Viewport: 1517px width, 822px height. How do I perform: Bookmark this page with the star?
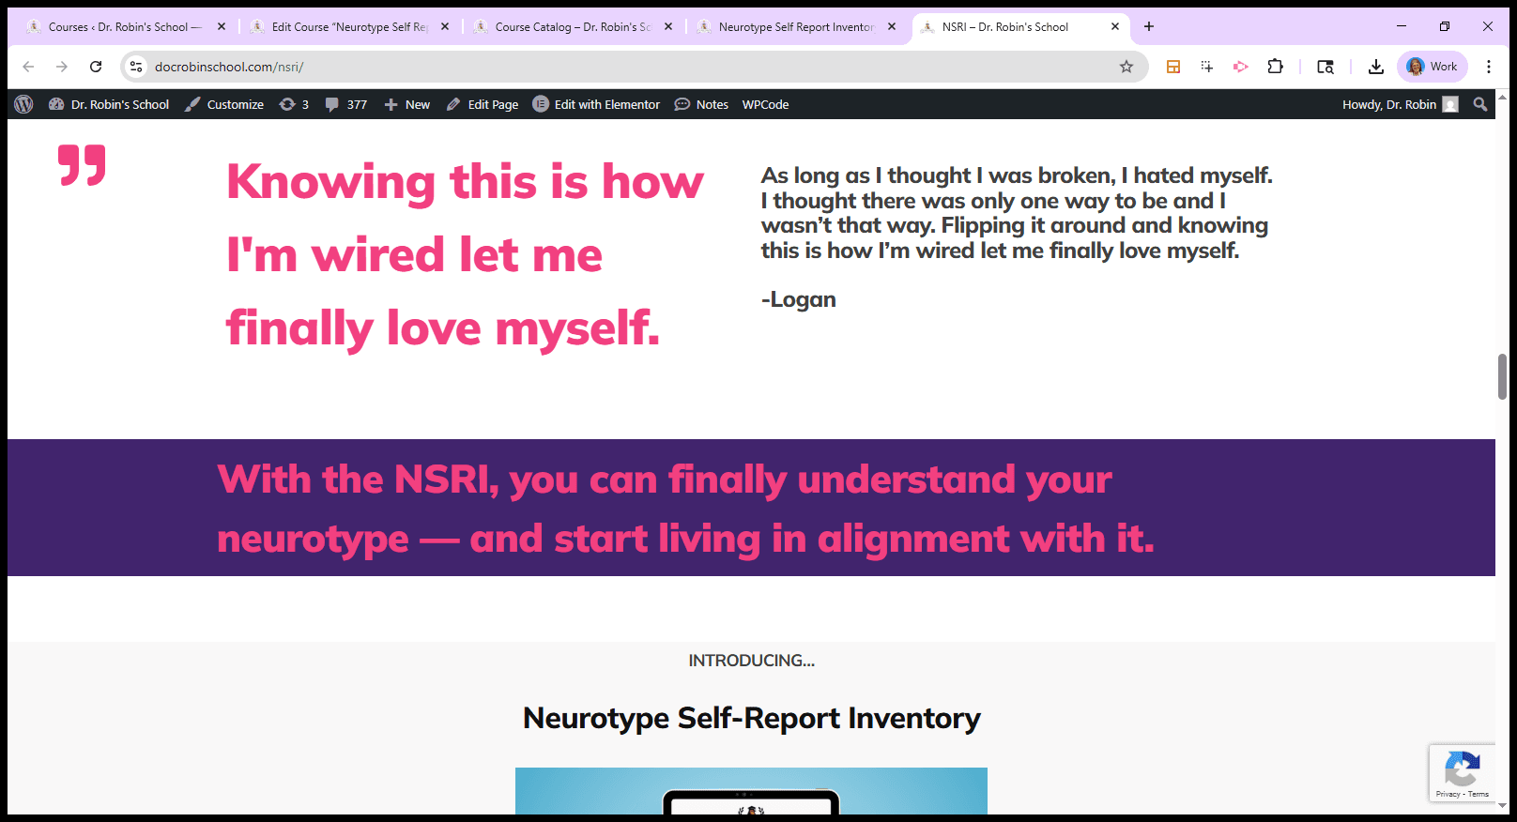point(1126,67)
